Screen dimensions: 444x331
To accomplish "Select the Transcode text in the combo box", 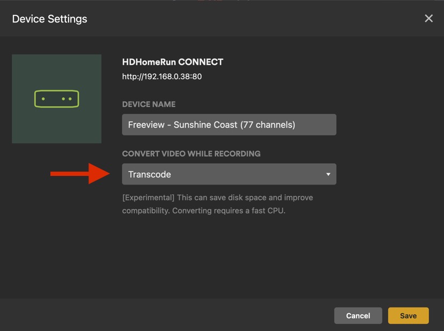I will [150, 174].
